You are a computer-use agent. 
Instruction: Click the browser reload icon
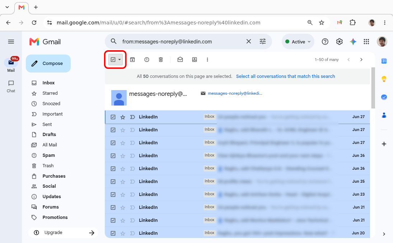tap(34, 23)
